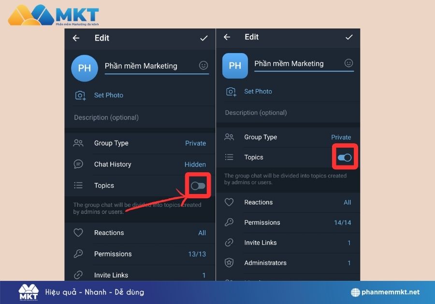Click the Topics list icon
The image size is (435, 304).
coord(78,185)
